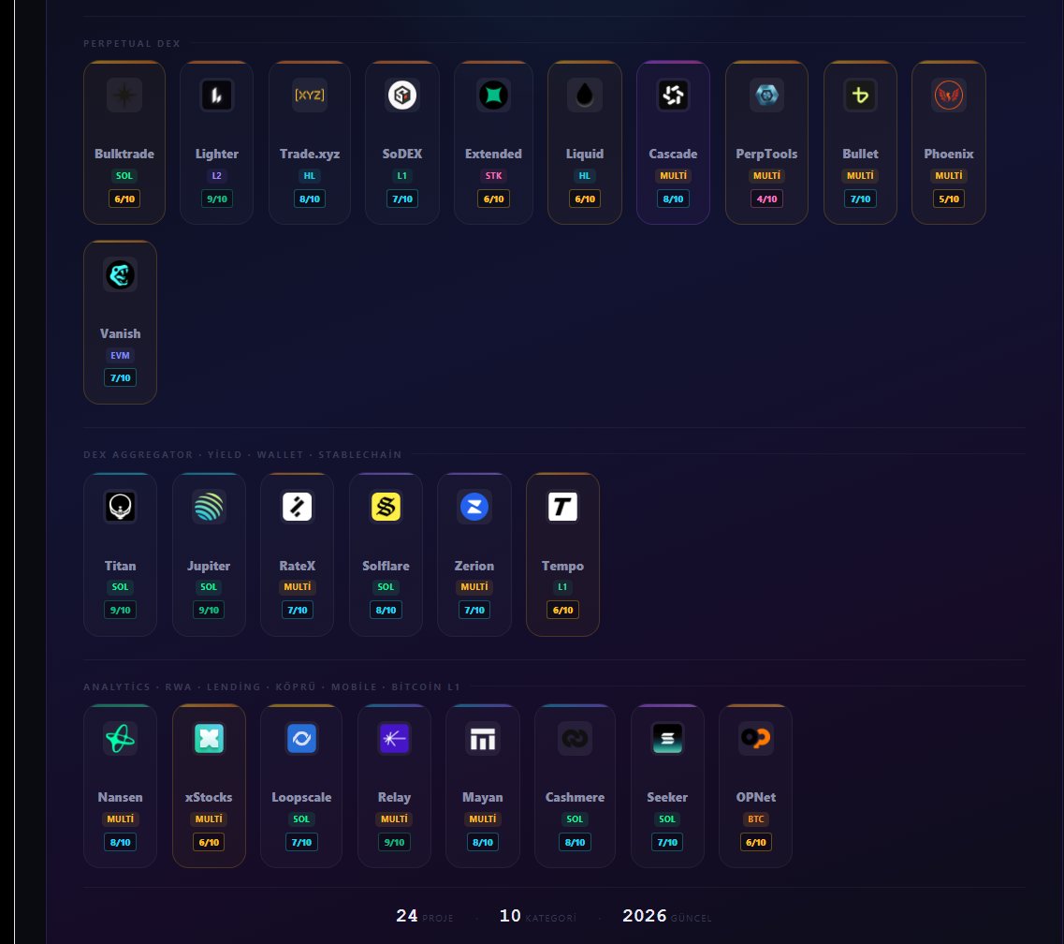1064x944 pixels.
Task: Open the Cashmere link icon
Action: tap(575, 738)
